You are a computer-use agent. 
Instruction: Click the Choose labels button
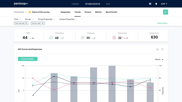28,59
